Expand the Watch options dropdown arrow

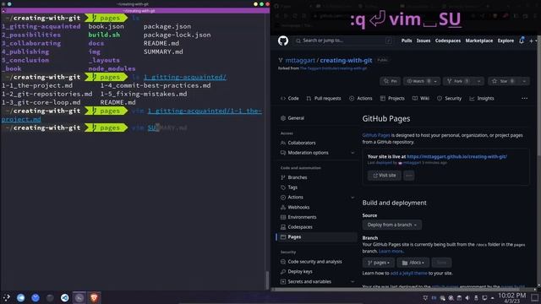pos(436,81)
